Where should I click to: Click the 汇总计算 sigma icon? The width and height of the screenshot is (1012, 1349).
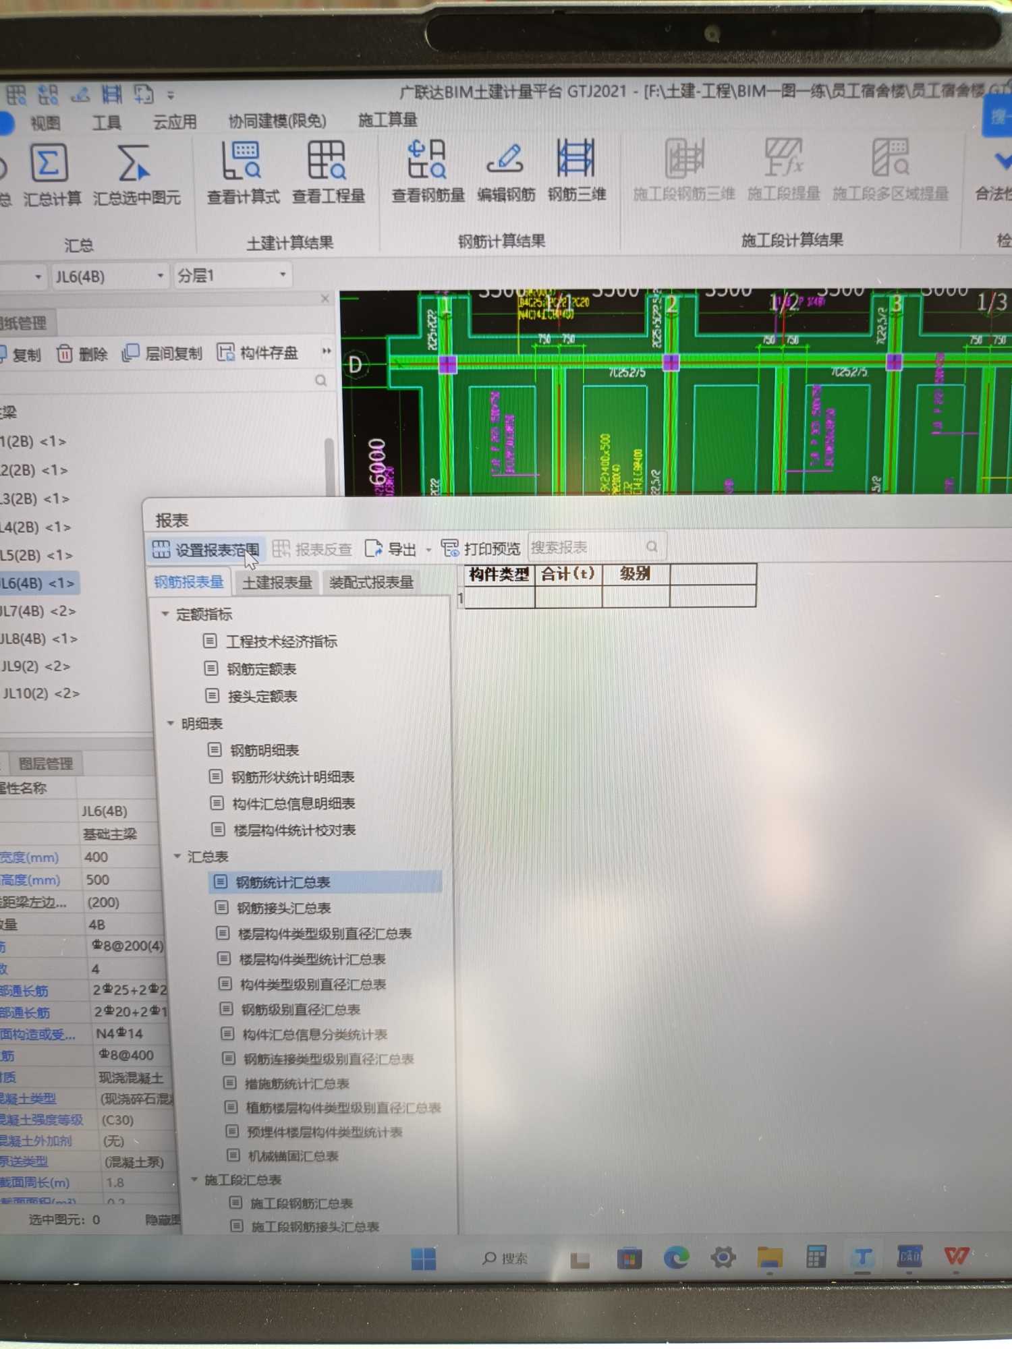49,163
